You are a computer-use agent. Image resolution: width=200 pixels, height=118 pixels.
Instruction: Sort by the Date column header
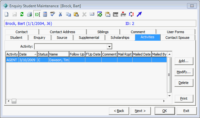28,54
